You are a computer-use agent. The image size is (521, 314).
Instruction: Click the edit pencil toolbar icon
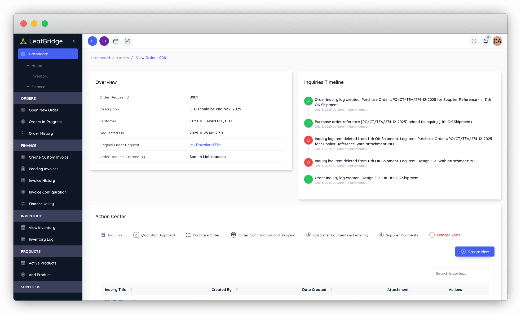[x=127, y=41]
